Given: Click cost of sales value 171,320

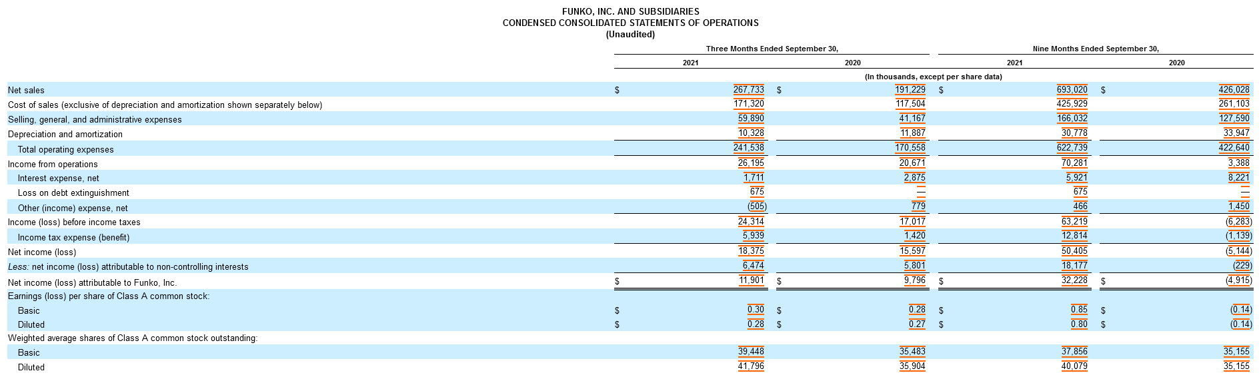Looking at the screenshot, I should [x=748, y=105].
